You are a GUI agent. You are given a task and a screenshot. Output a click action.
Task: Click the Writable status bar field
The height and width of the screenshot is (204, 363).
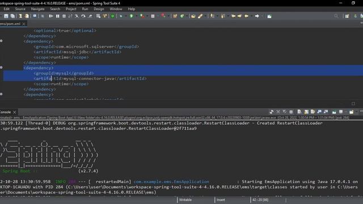(x=185, y=200)
